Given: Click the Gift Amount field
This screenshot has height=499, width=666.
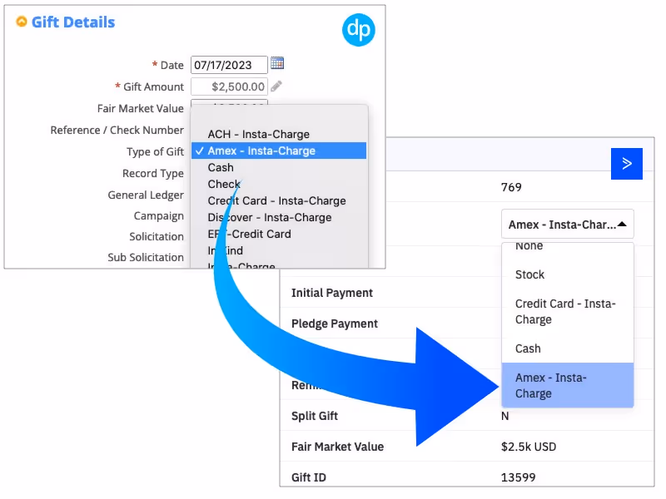Looking at the screenshot, I should (x=229, y=86).
